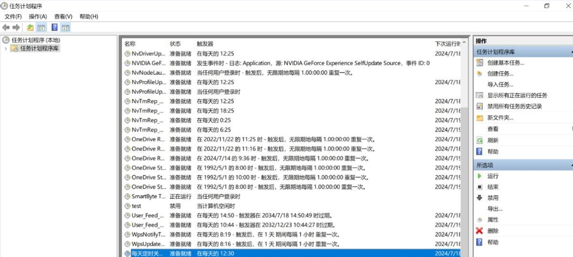Image resolution: width=573 pixels, height=257 pixels.
Task: Go back using the toolbar back arrow
Action: pyautogui.click(x=6, y=28)
